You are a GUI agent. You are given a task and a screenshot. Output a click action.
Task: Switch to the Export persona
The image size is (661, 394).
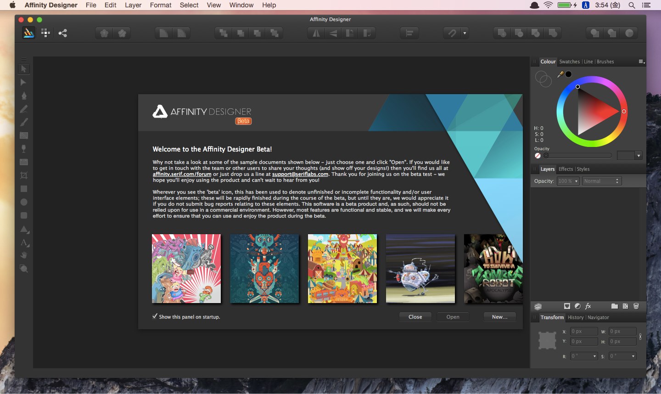point(63,33)
